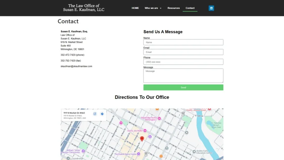This screenshot has height=160, width=284.
Task: Click the skaufman@skaufmanlaw.com email text
Action: click(76, 66)
